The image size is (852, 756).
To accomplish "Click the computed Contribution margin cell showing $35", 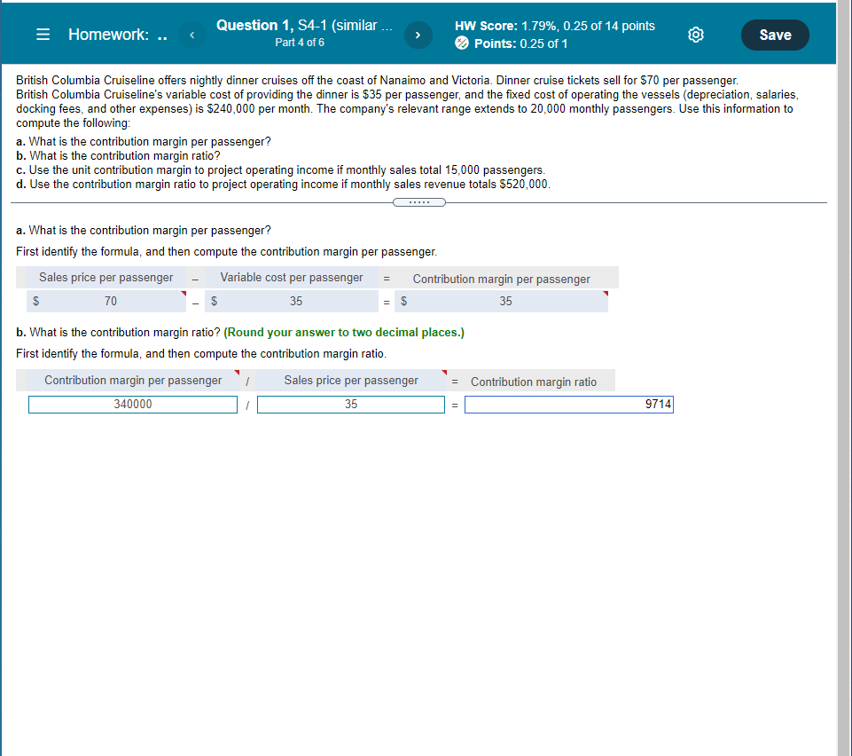I will [x=502, y=301].
